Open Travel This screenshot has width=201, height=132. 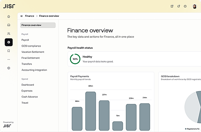click(x=25, y=103)
